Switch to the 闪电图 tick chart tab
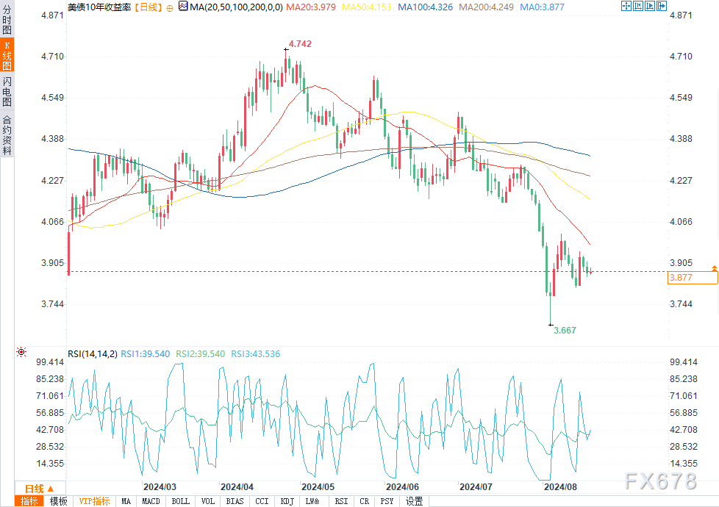 coord(7,92)
